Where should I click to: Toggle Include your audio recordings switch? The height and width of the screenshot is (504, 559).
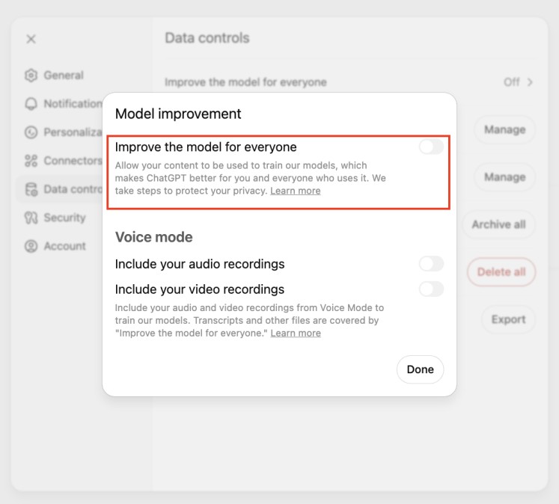click(x=431, y=264)
